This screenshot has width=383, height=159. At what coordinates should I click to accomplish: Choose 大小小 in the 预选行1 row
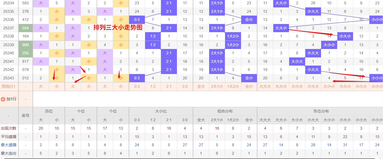click(329, 87)
